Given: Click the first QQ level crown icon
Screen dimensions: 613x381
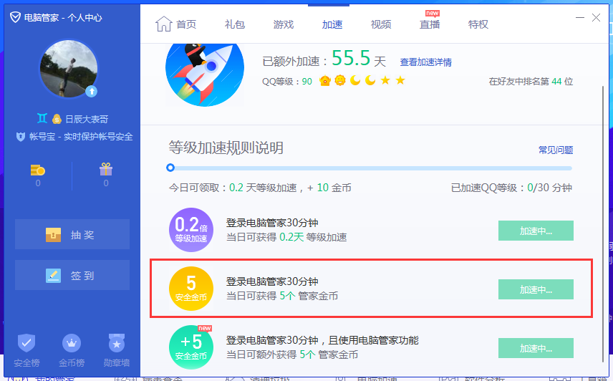Looking at the screenshot, I should 325,81.
